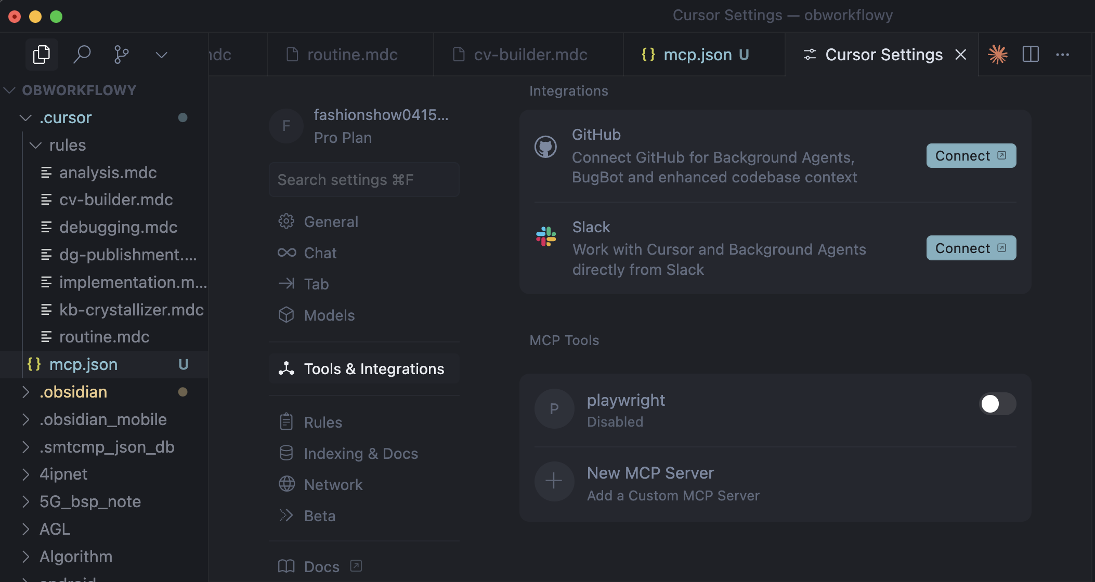Show more sidebar views chevron dropdown
The height and width of the screenshot is (582, 1095).
click(x=162, y=55)
